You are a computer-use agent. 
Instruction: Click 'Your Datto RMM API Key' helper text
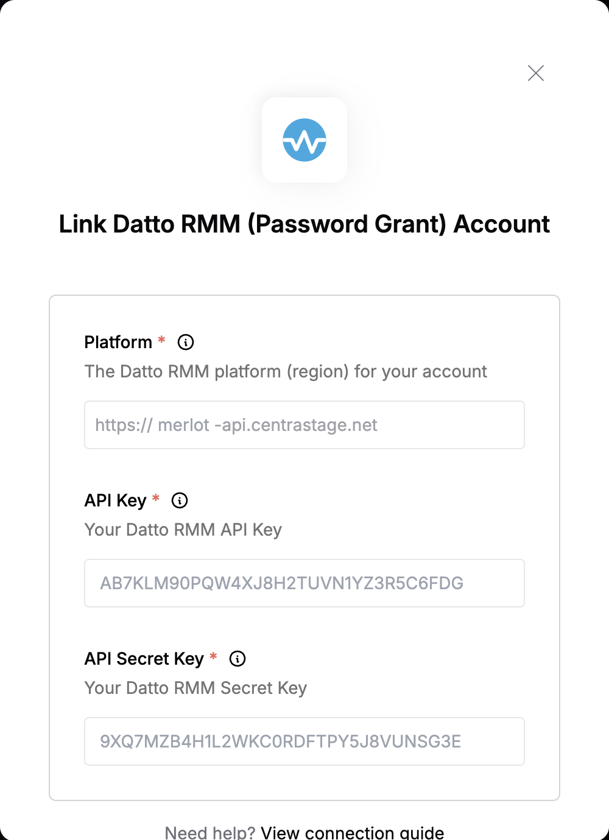pyautogui.click(x=183, y=530)
